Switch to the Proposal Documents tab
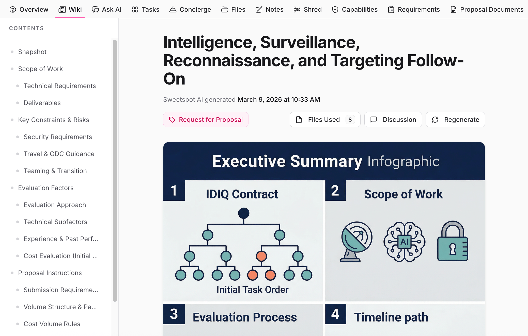This screenshot has height=336, width=528. [x=487, y=9]
